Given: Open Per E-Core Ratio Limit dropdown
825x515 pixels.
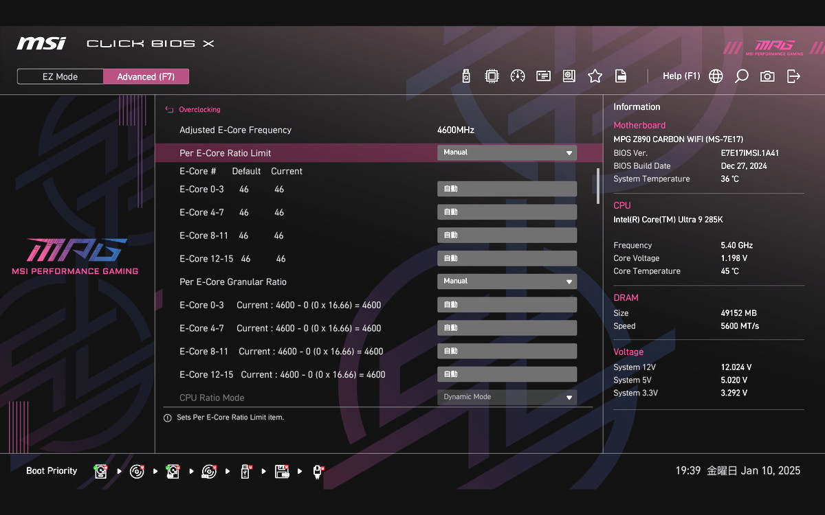Looking at the screenshot, I should point(507,152).
